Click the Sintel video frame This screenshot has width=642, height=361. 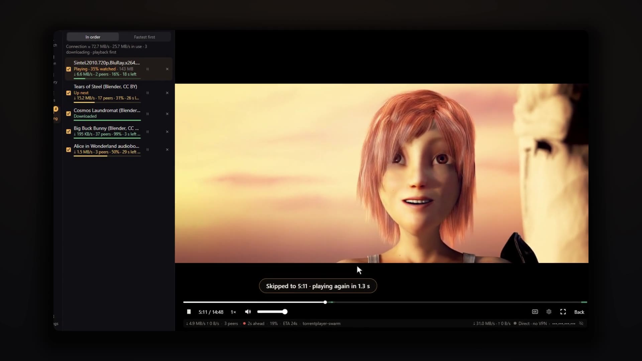(x=382, y=173)
